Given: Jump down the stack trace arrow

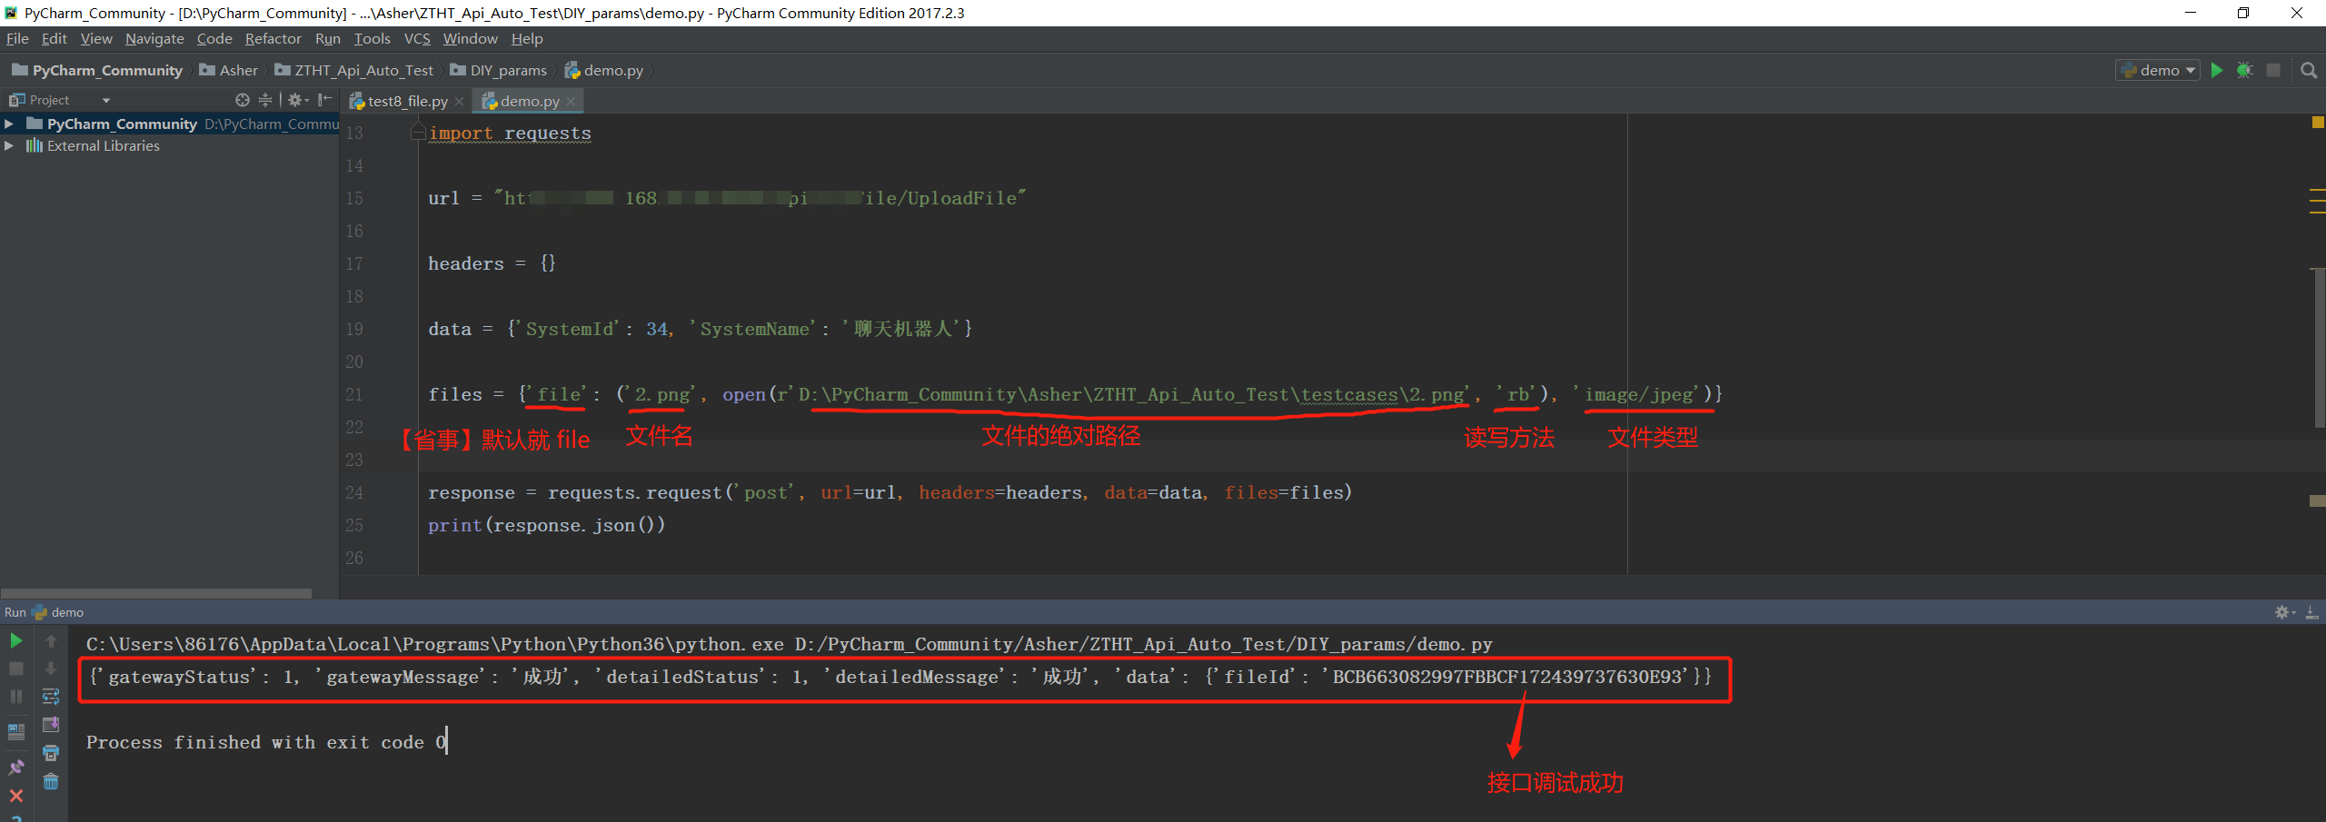Looking at the screenshot, I should coord(51,668).
